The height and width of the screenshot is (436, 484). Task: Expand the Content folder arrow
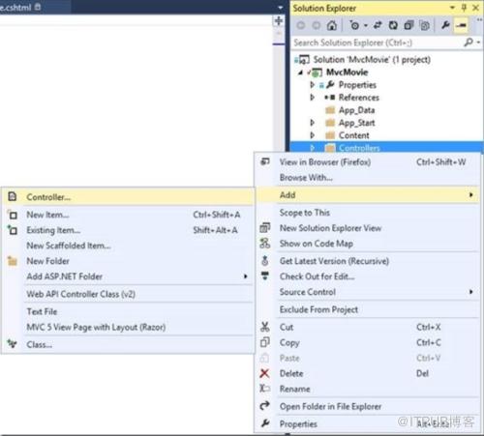coord(312,135)
